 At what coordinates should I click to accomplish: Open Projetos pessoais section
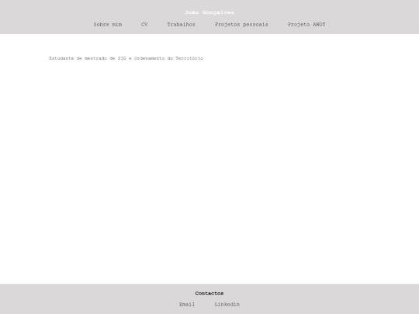coord(241,25)
